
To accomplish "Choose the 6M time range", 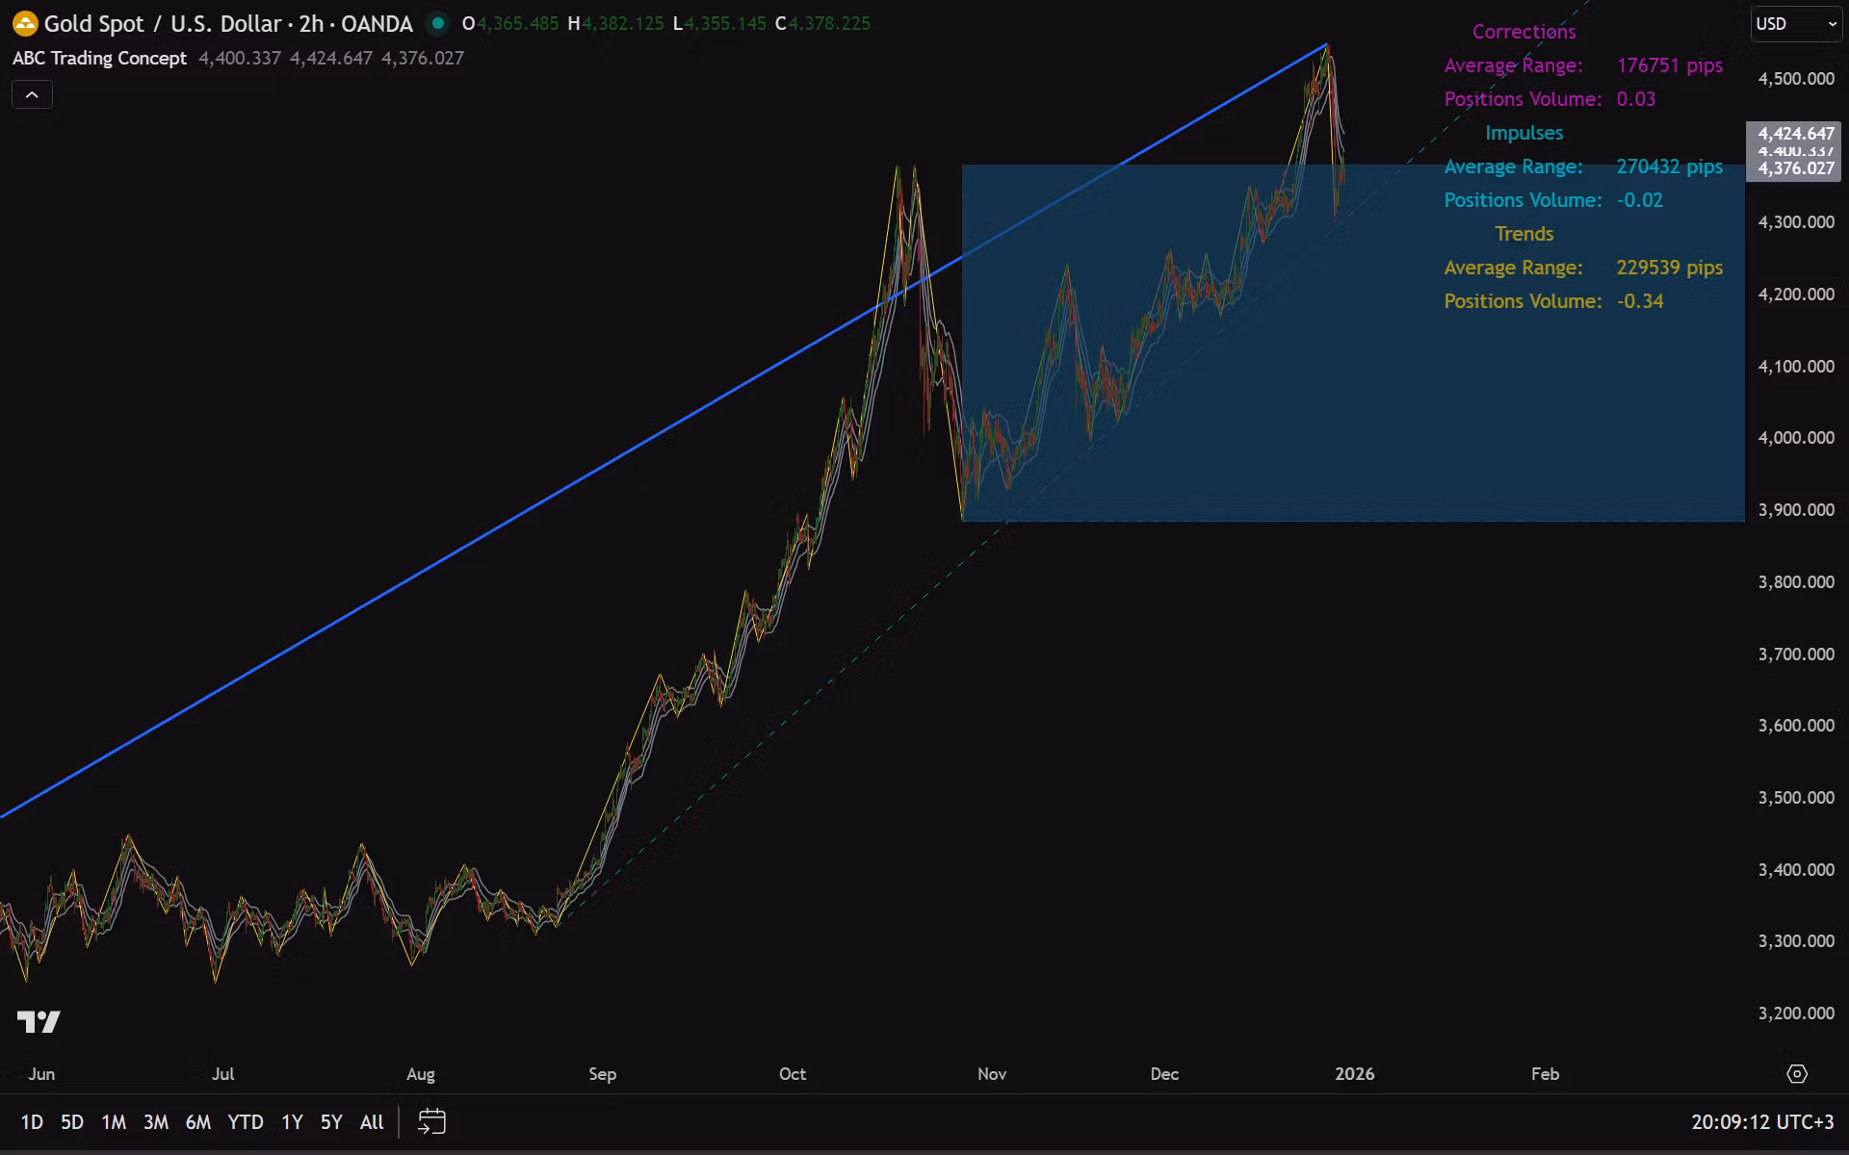I will click(198, 1122).
